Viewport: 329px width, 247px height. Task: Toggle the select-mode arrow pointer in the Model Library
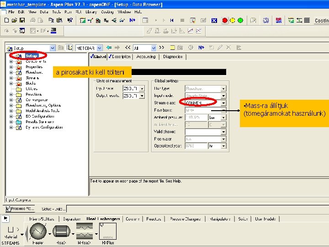pos(5,219)
